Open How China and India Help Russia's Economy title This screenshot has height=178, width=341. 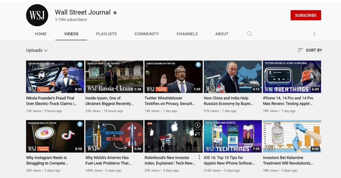[228, 101]
